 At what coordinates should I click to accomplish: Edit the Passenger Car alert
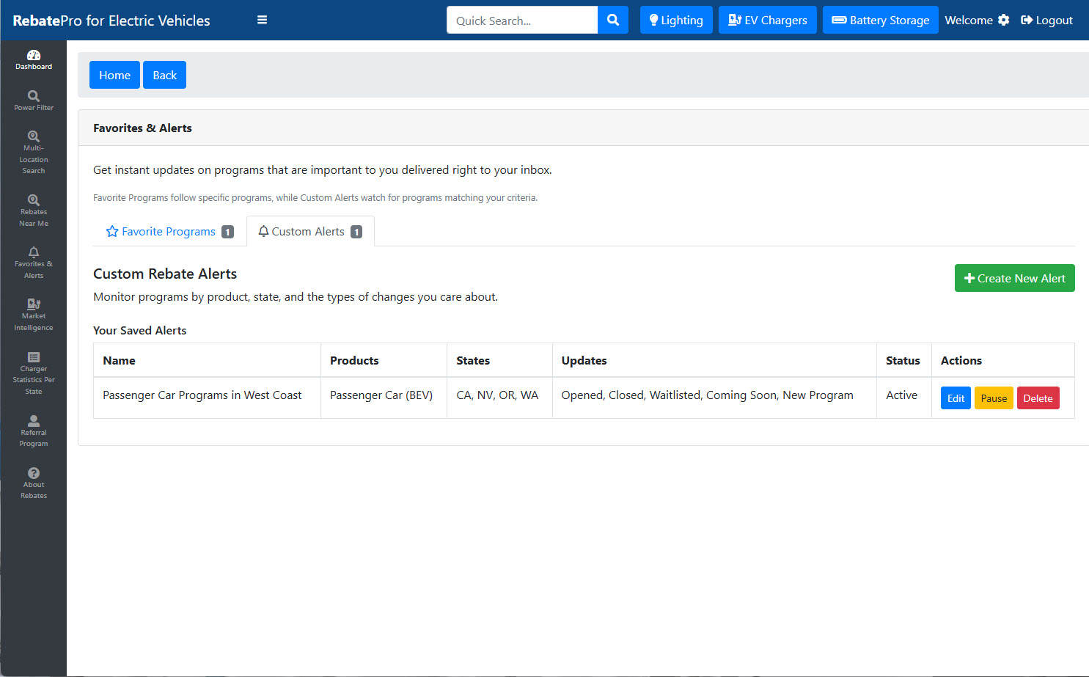956,398
